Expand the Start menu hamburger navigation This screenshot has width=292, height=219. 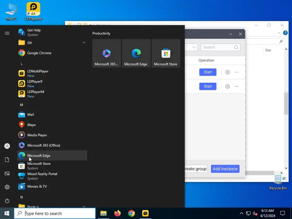coord(7,33)
